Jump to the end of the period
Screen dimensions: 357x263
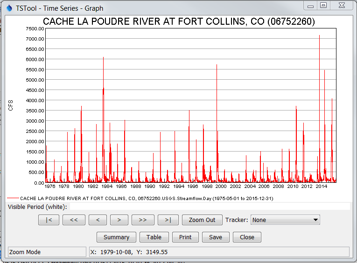tap(168, 220)
